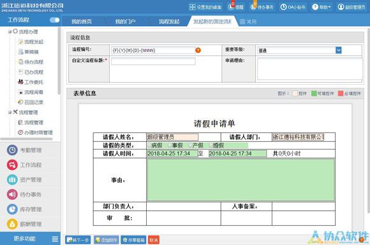Switch to the 流程发起 tab
Image resolution: width=370 pixels, height=245 pixels.
click(169, 22)
